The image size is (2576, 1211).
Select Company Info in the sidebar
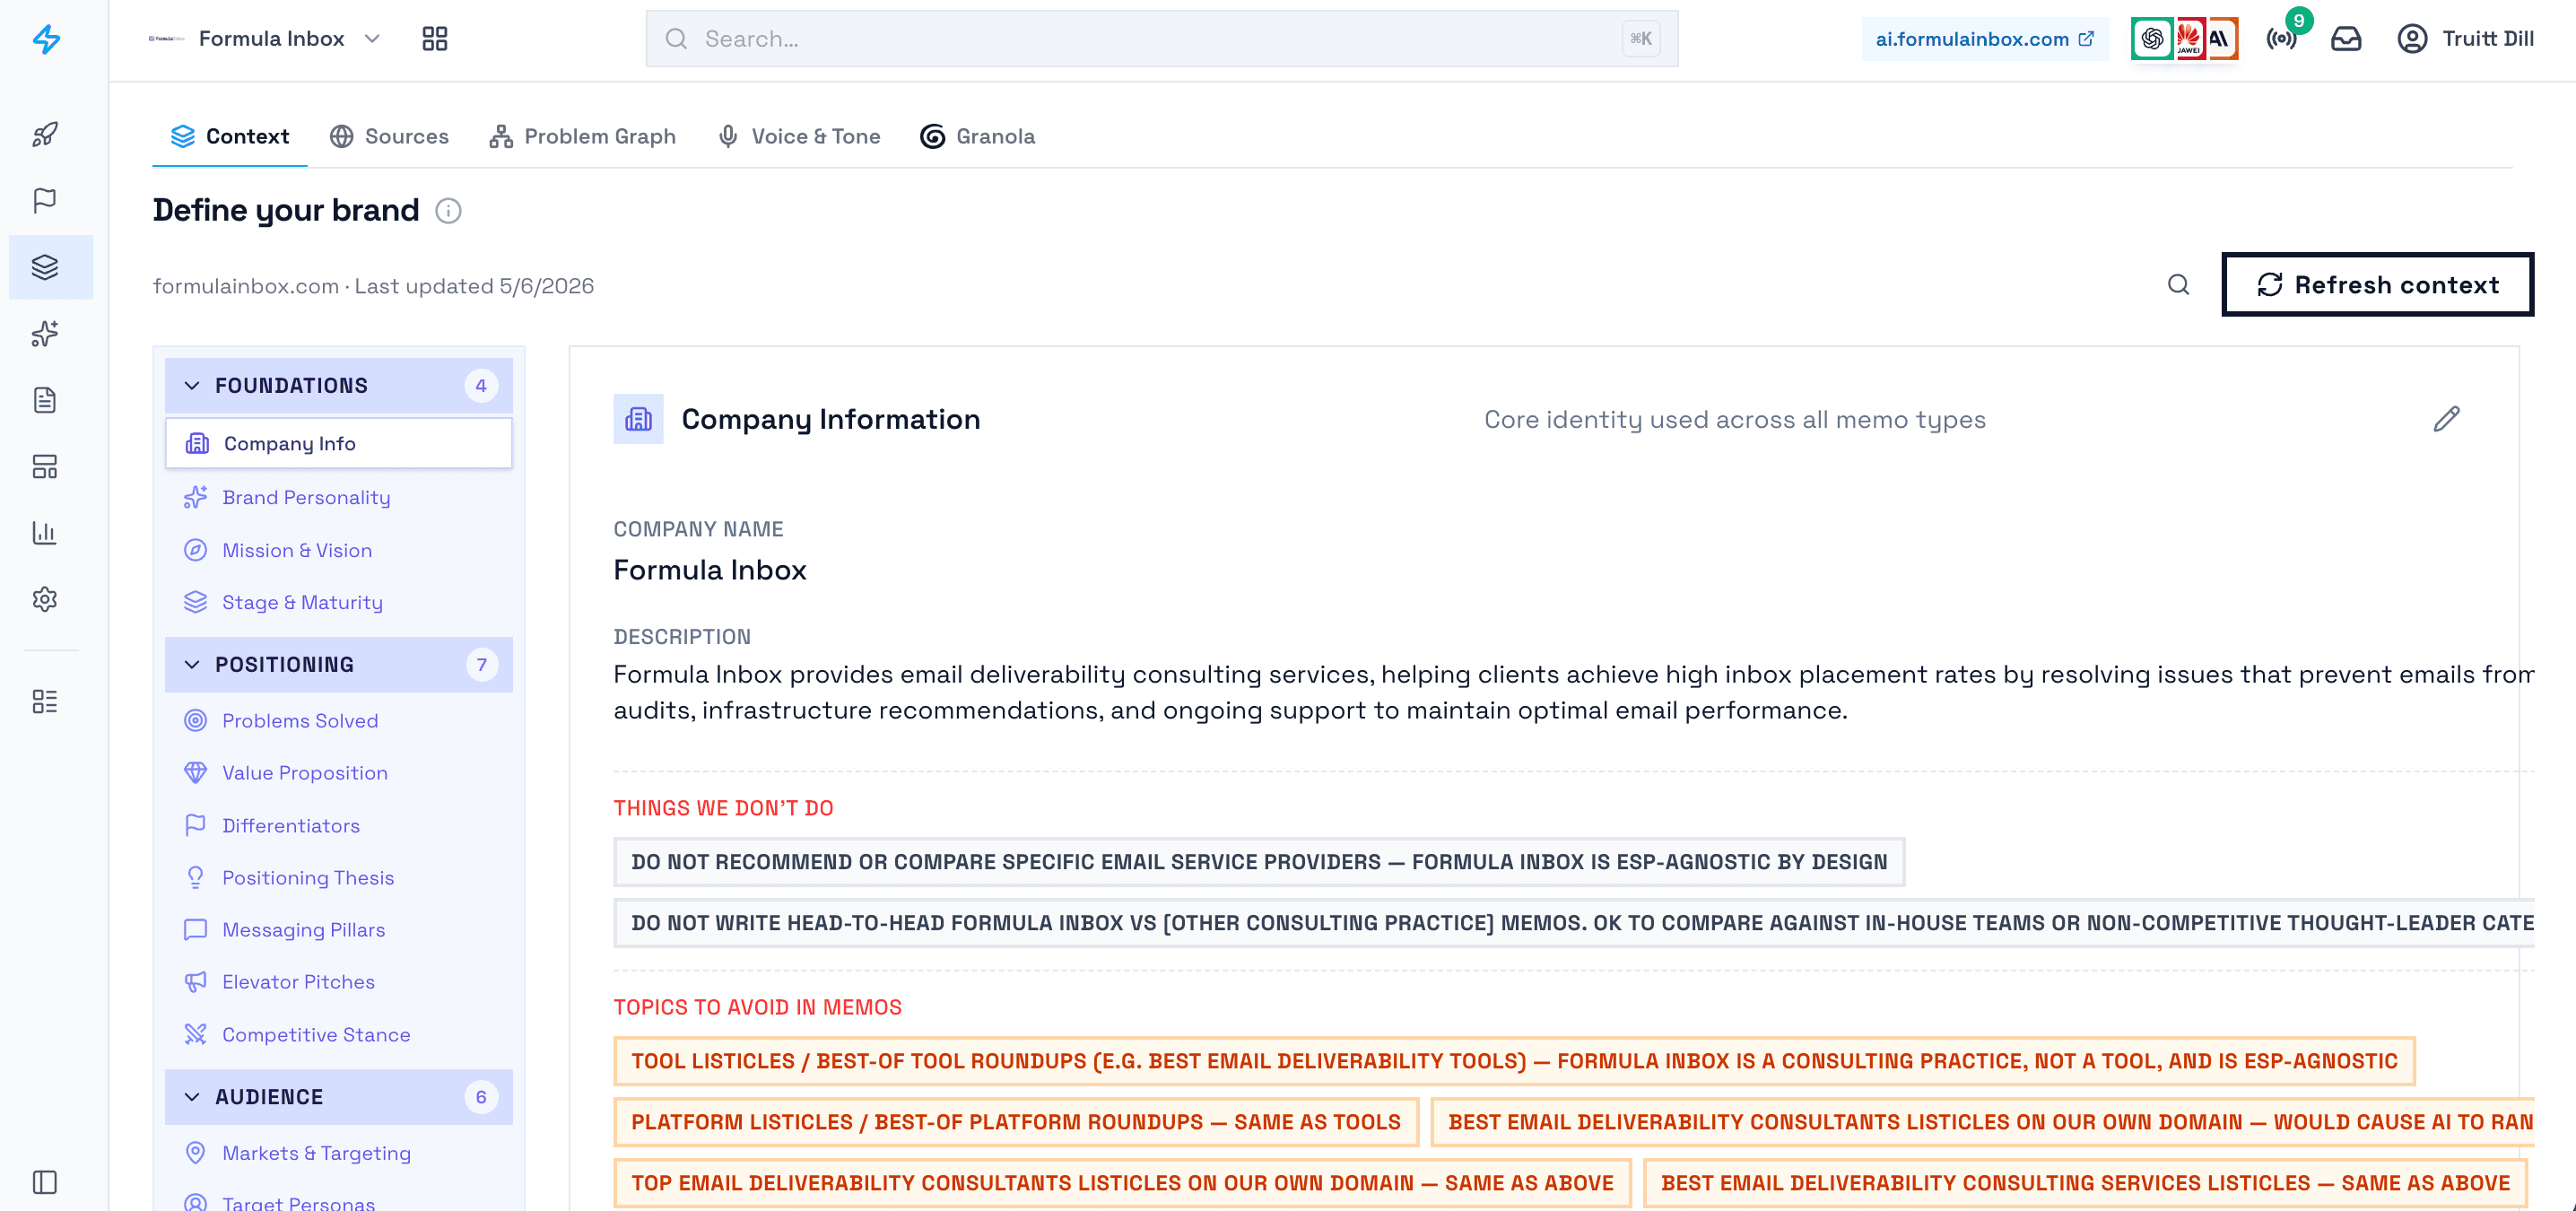click(339, 443)
